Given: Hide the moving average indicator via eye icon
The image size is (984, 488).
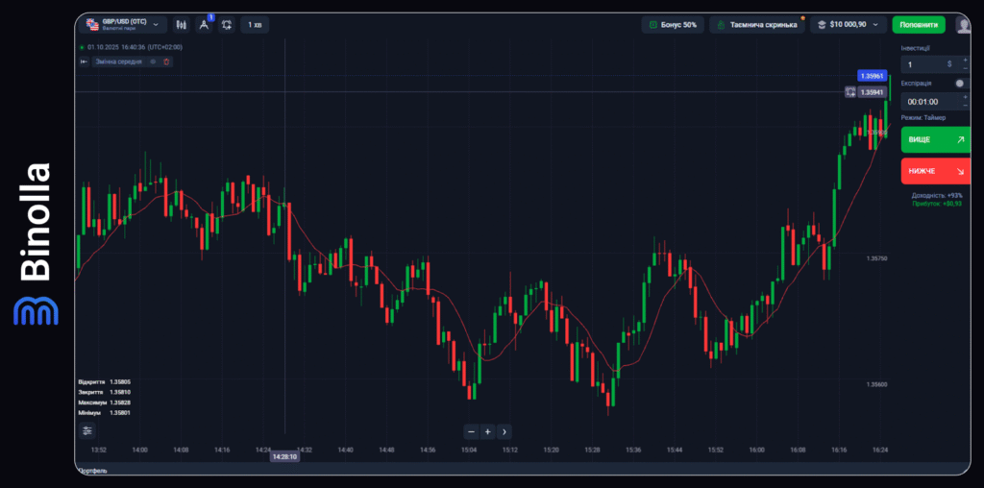Looking at the screenshot, I should coord(153,61).
